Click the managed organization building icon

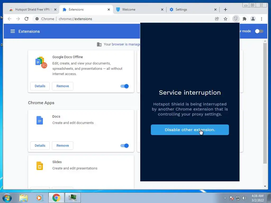click(x=99, y=44)
